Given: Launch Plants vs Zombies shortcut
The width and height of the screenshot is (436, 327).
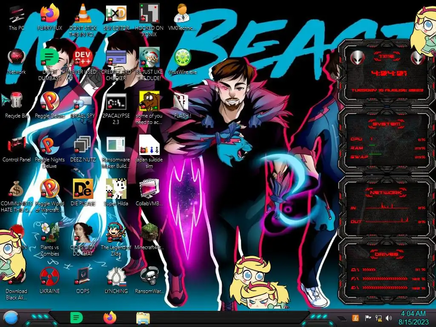Looking at the screenshot, I should point(49,239).
